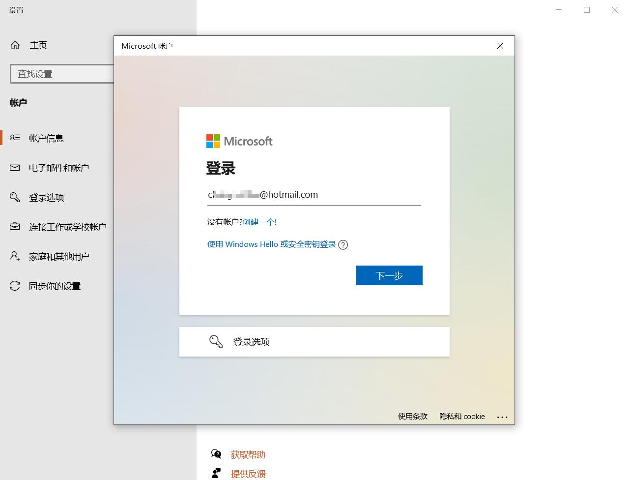Click the 帐户信息 person icon
Screen dimensions: 629x480
point(14,138)
